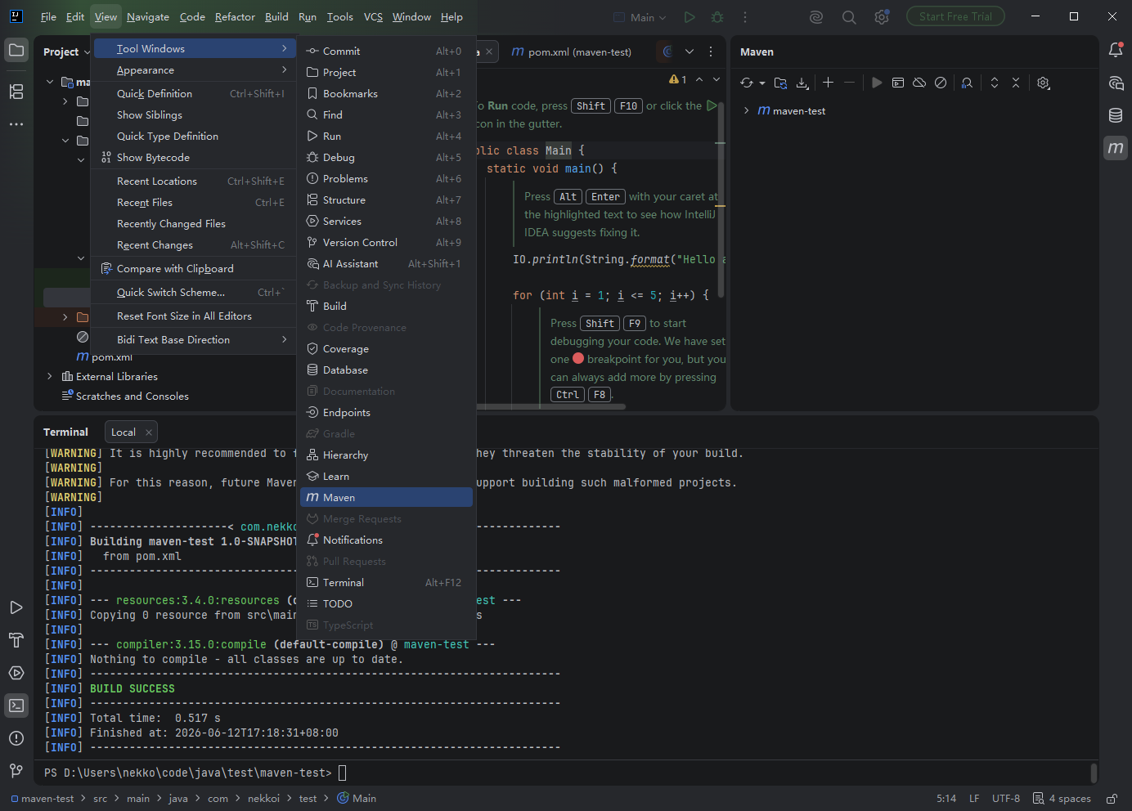Click UTF-8 encoding in status bar
1132x811 pixels.
pyautogui.click(x=1006, y=798)
